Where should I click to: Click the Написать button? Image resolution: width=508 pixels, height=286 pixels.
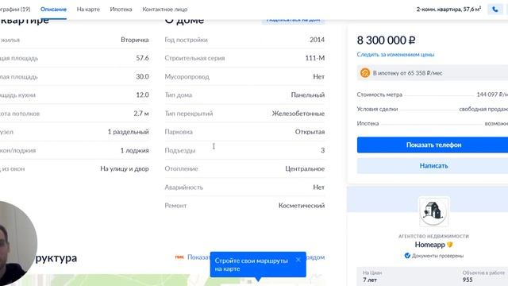coord(433,166)
